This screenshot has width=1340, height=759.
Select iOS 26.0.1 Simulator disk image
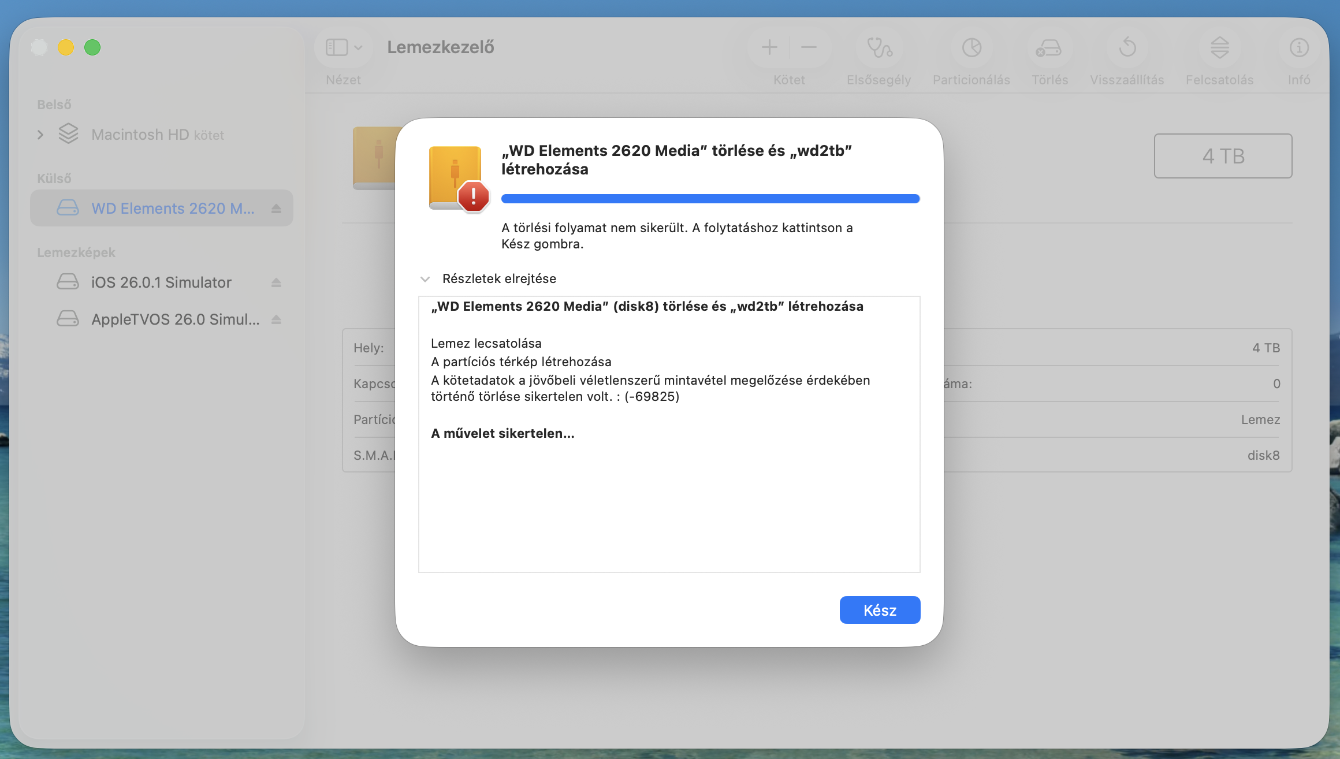point(161,282)
